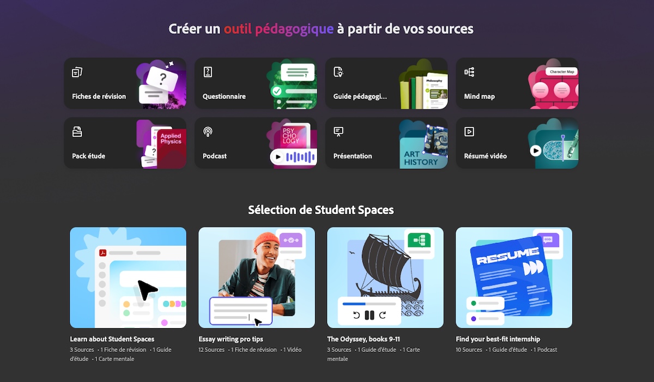Open the Questionnaire tool card

point(256,83)
